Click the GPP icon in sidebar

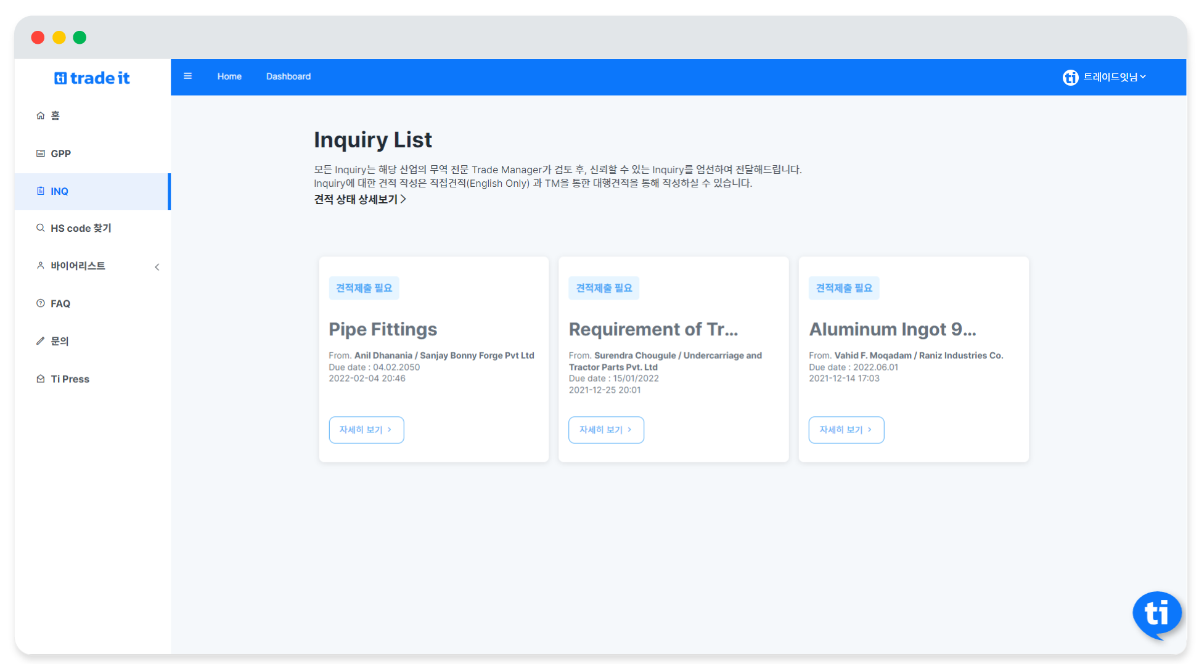[x=41, y=154]
